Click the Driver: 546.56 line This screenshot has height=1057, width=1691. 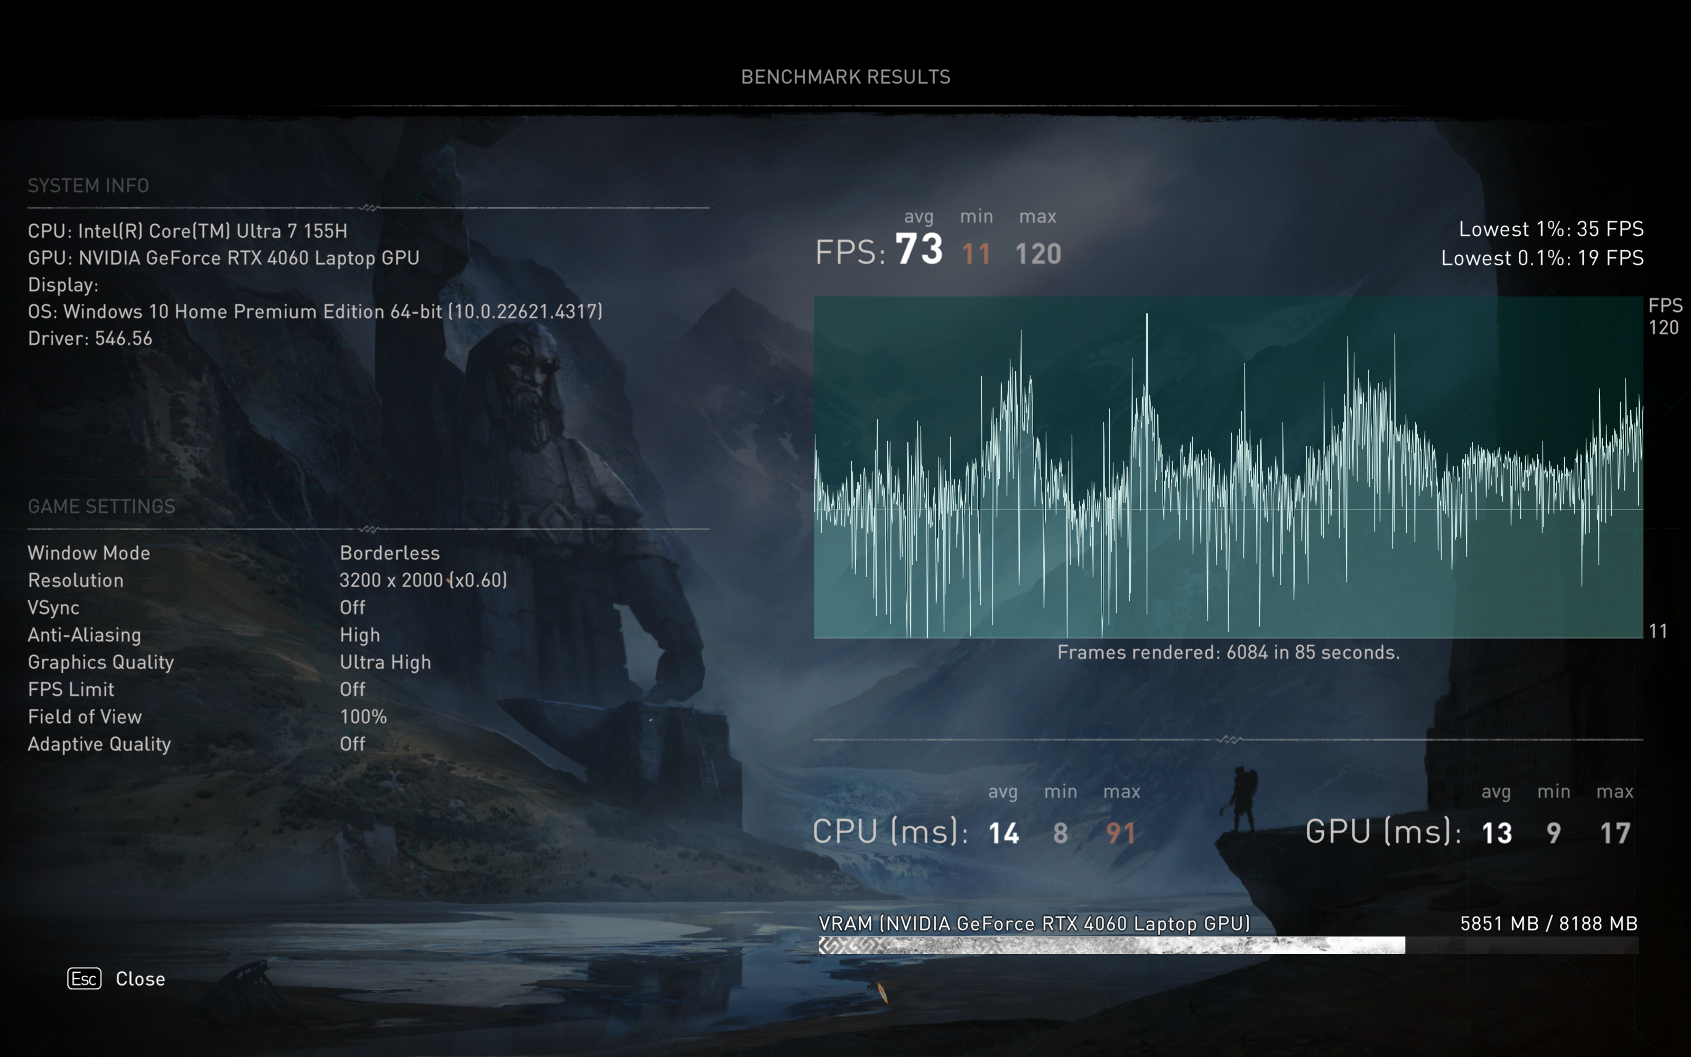(x=90, y=338)
